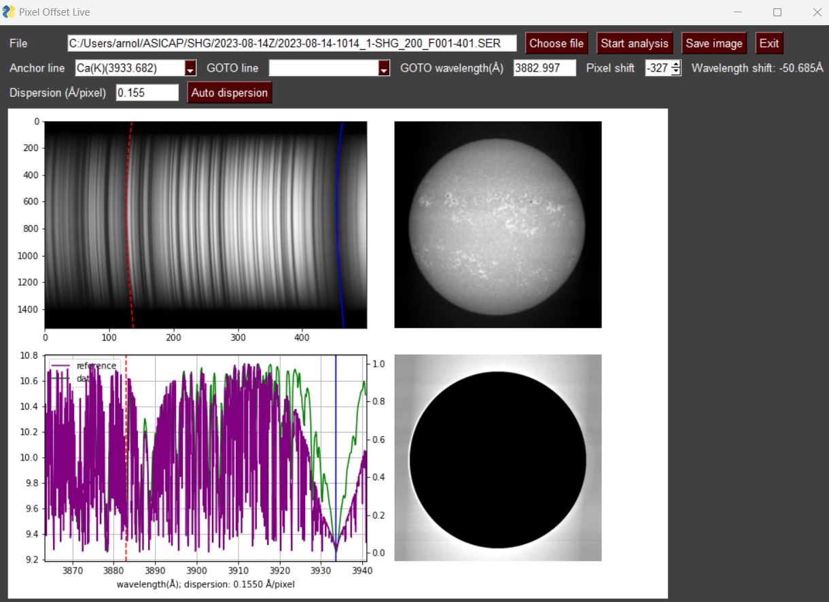Viewport: 829px width, 602px height.
Task: Run Auto dispersion
Action: (x=230, y=93)
